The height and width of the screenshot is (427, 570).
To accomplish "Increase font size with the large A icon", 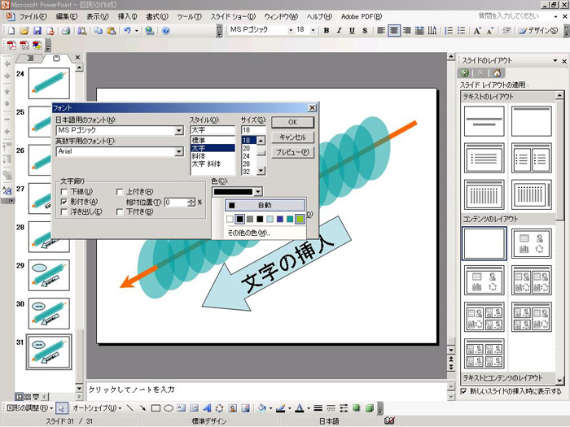I will pos(477,31).
